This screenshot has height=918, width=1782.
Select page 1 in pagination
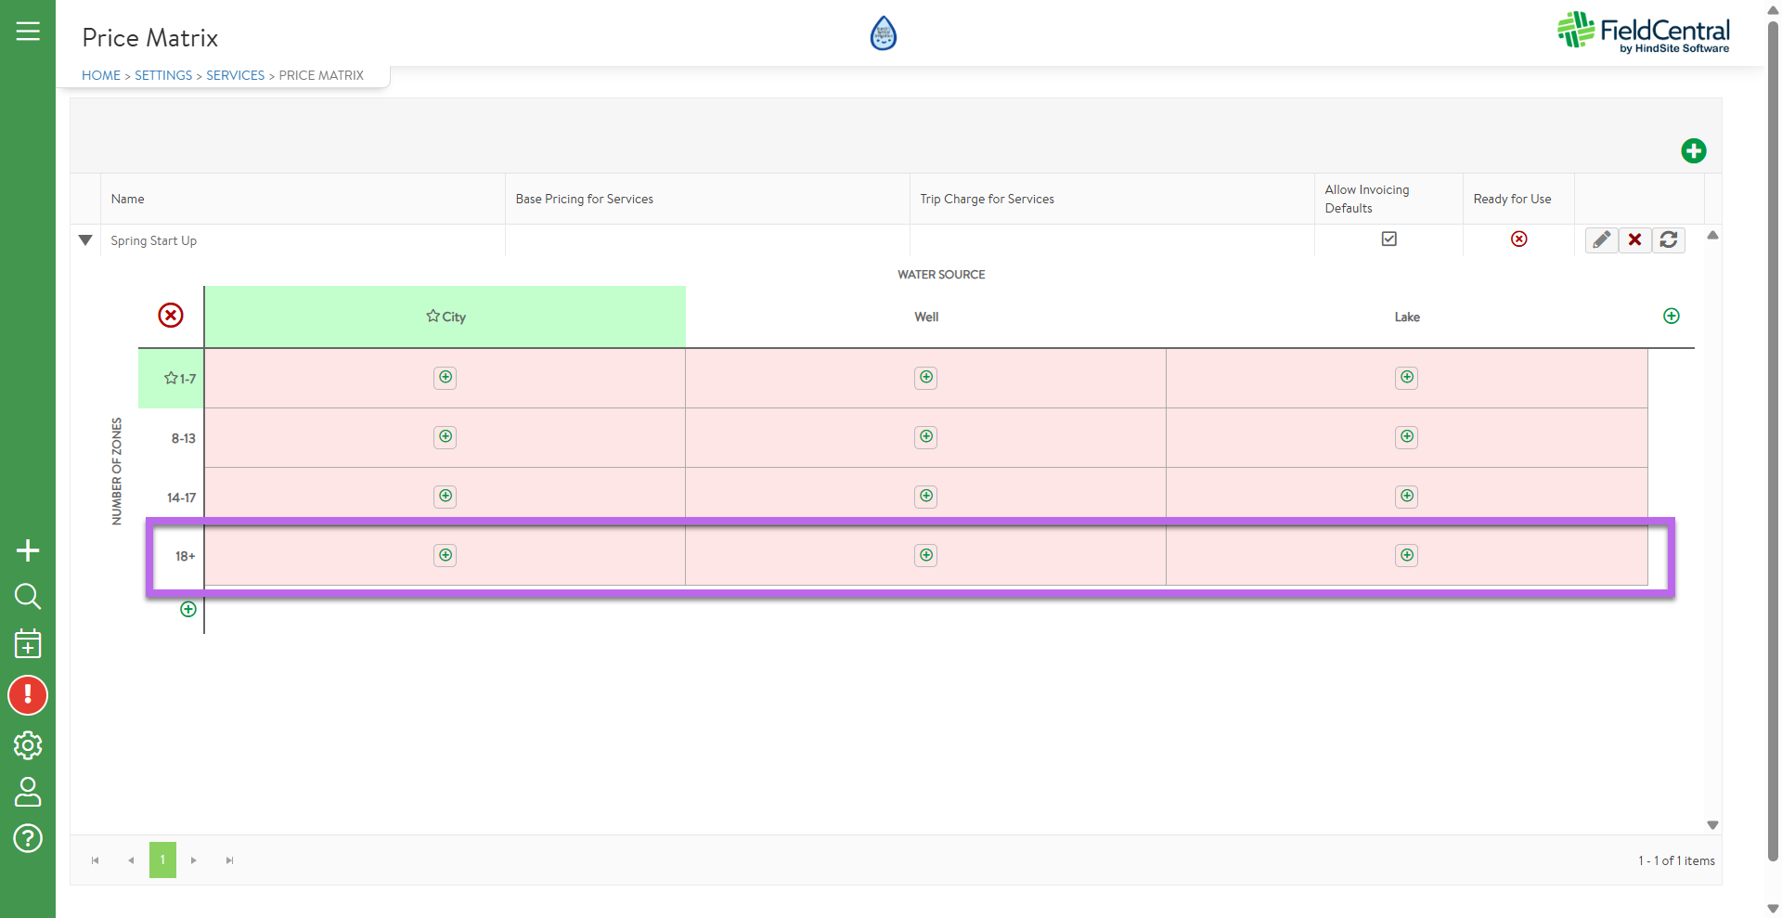pyautogui.click(x=162, y=860)
